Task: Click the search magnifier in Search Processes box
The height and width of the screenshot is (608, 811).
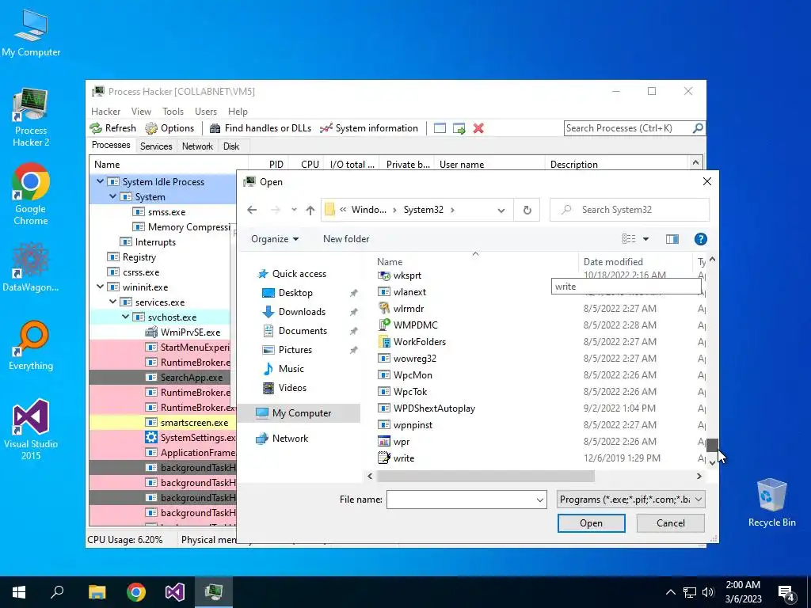Action: tap(698, 127)
